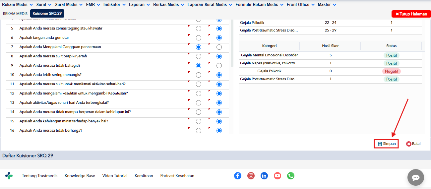Open the Knowledge Base link
The image size is (431, 189).
pyautogui.click(x=80, y=176)
